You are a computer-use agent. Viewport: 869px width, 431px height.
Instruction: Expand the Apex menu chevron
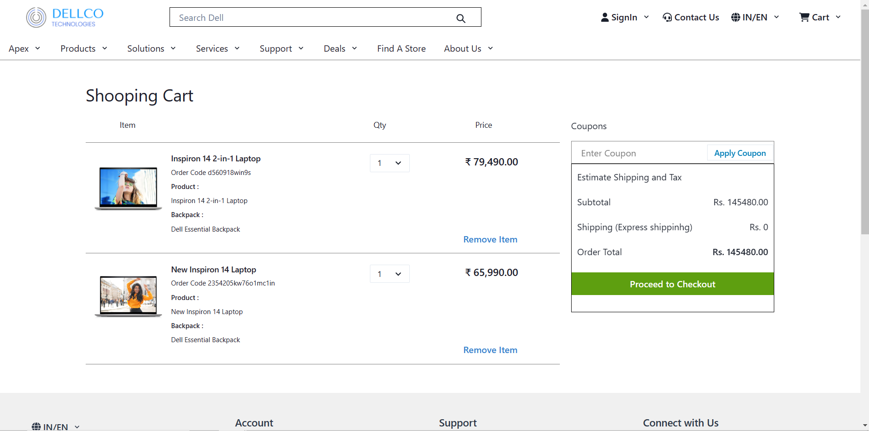tap(38, 48)
